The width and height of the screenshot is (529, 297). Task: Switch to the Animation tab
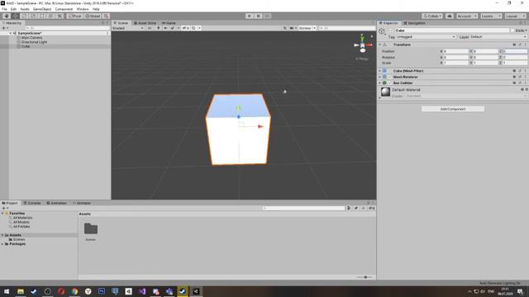56,203
